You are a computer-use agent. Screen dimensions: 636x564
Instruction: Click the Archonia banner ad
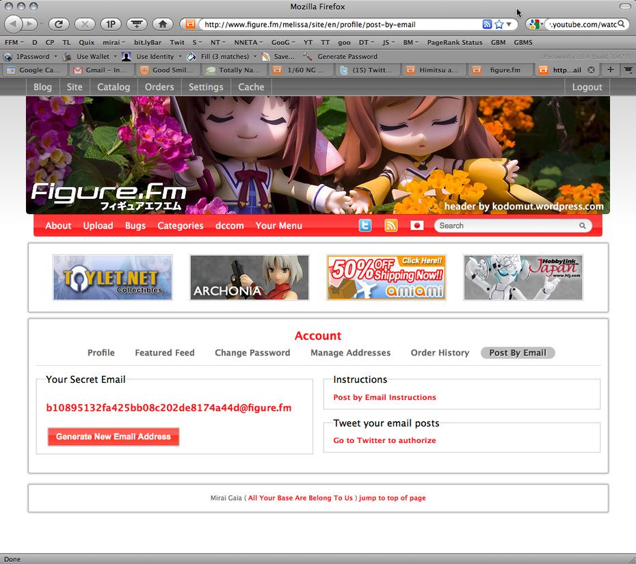(x=250, y=278)
